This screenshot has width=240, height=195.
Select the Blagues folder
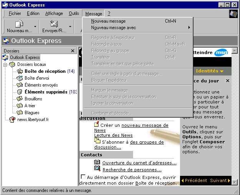32,113
